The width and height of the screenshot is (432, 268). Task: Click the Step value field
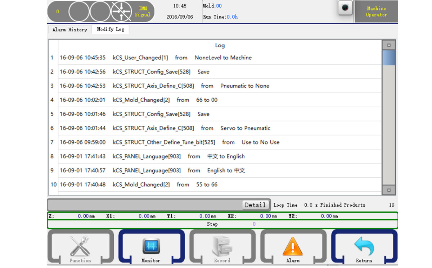pyautogui.click(x=254, y=224)
